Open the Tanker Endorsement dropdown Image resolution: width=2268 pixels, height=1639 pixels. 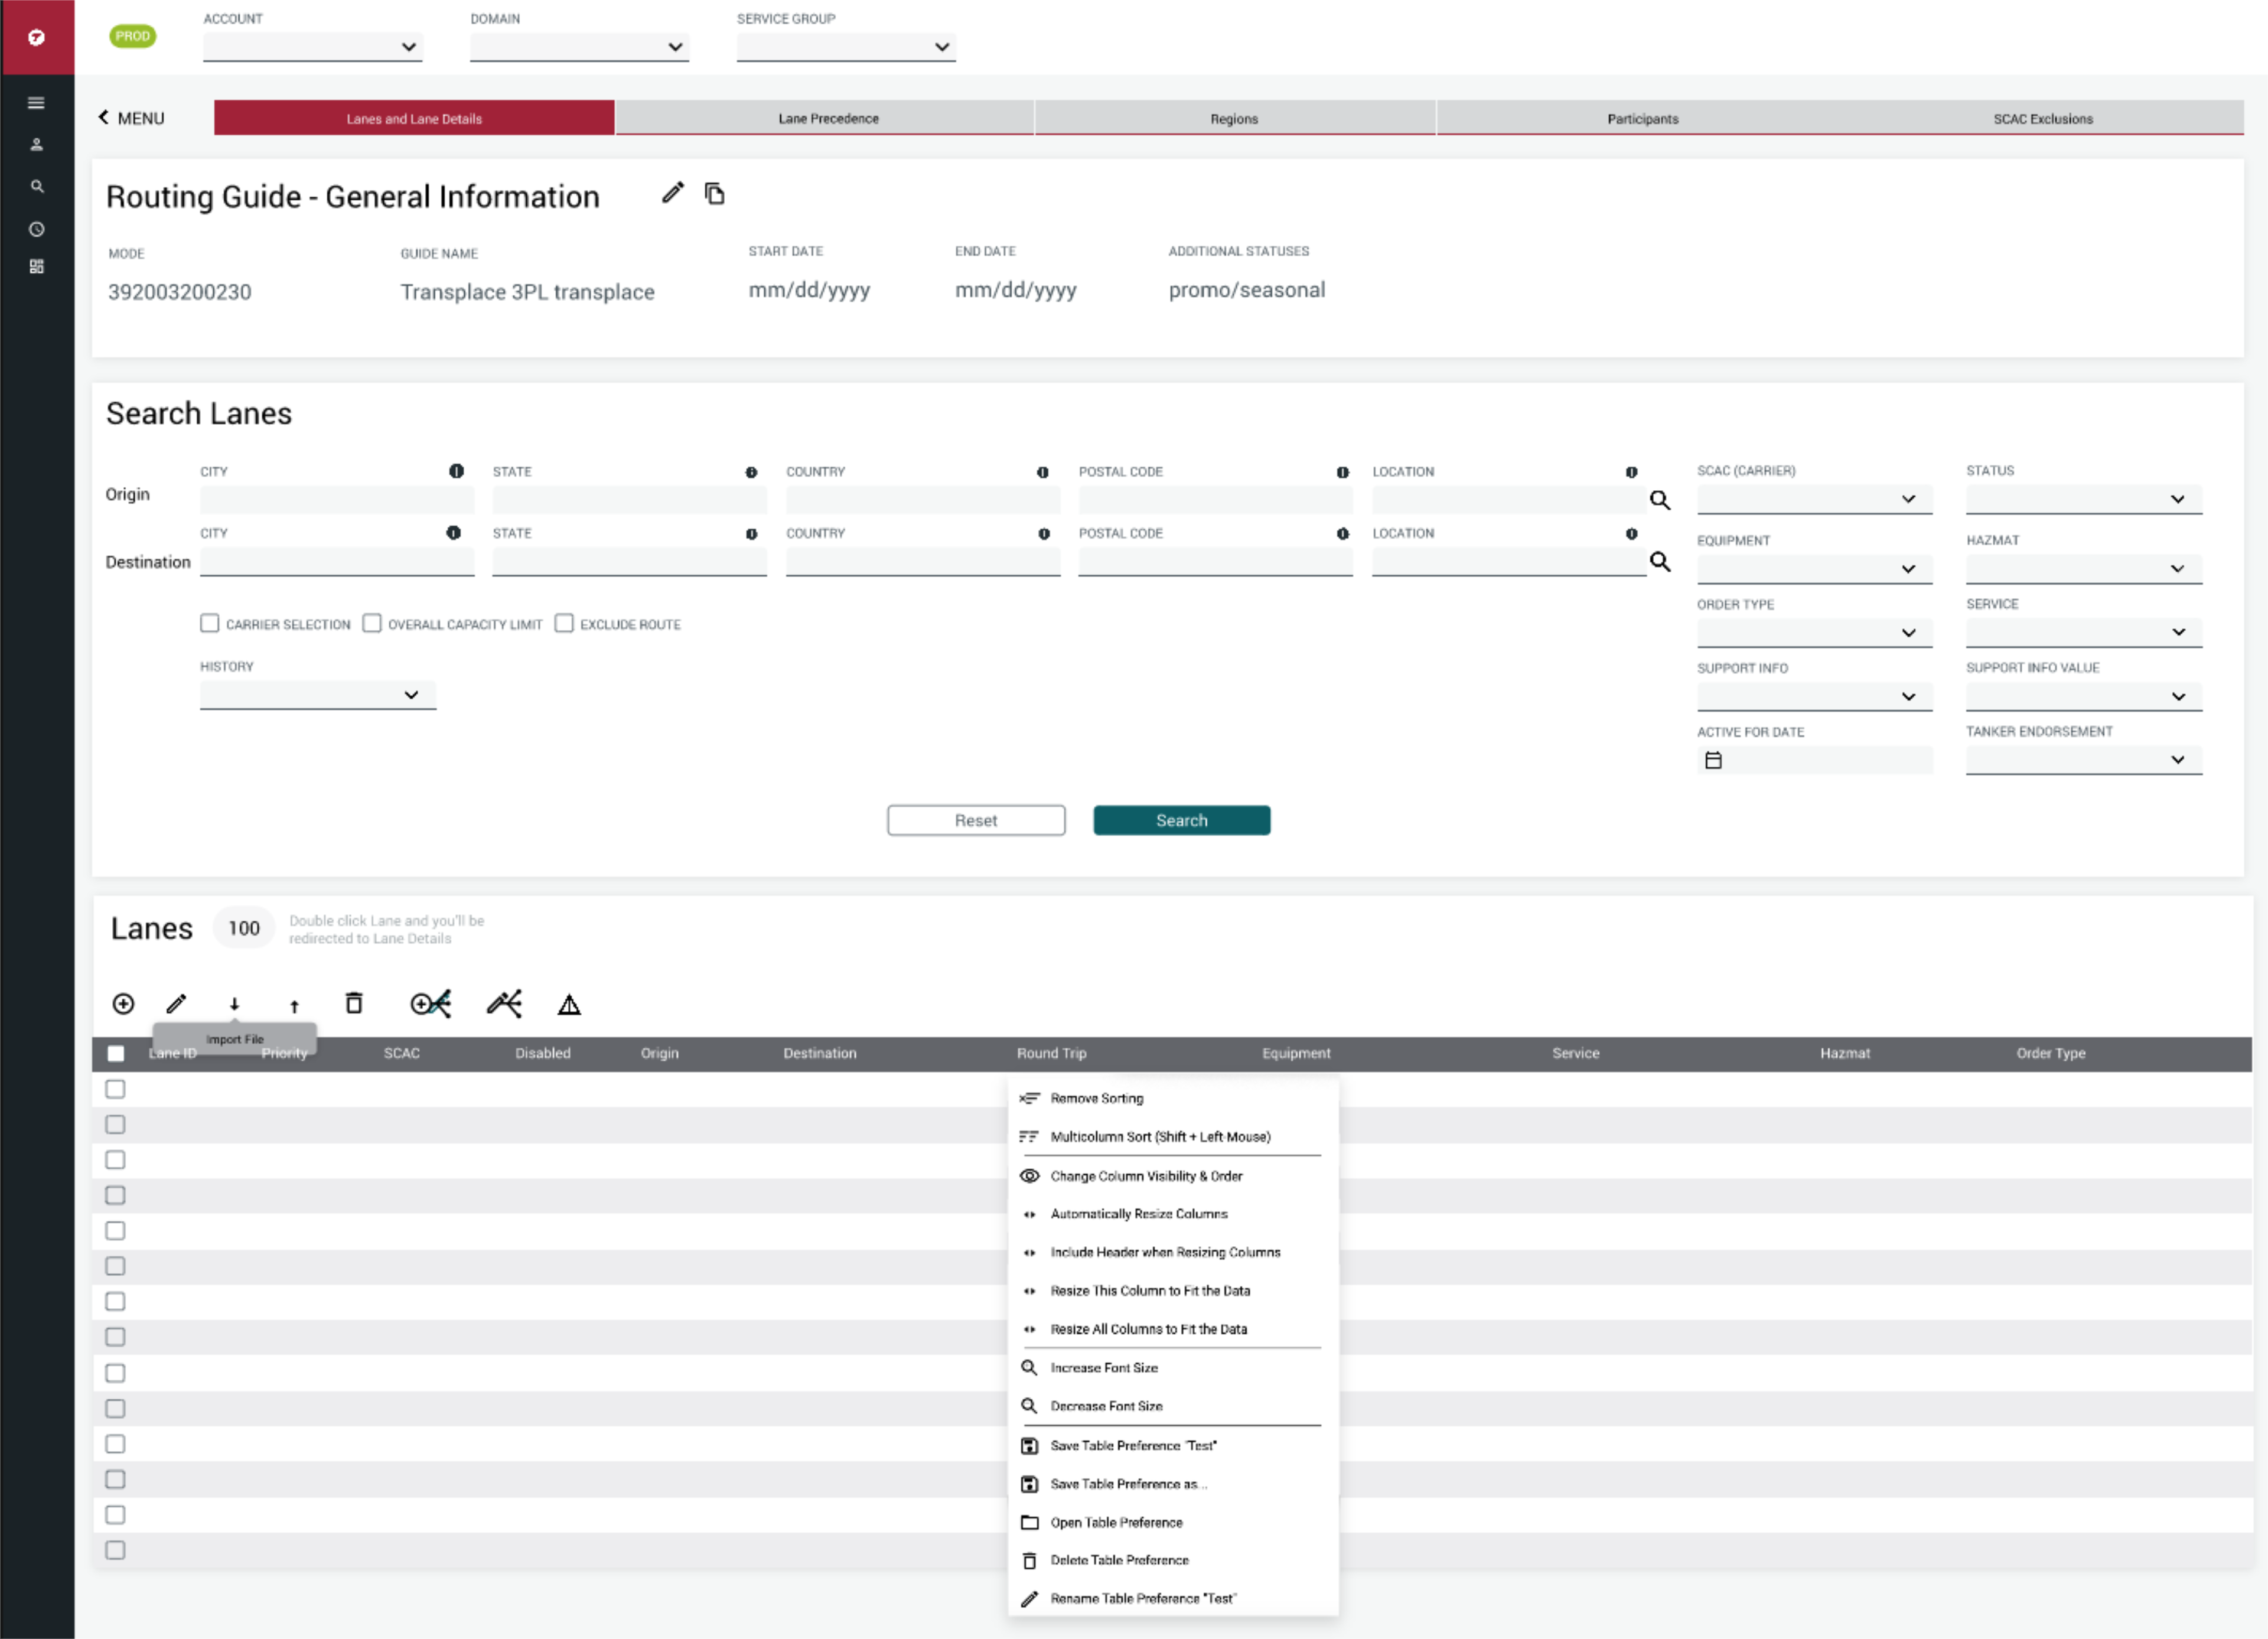pos(2084,760)
